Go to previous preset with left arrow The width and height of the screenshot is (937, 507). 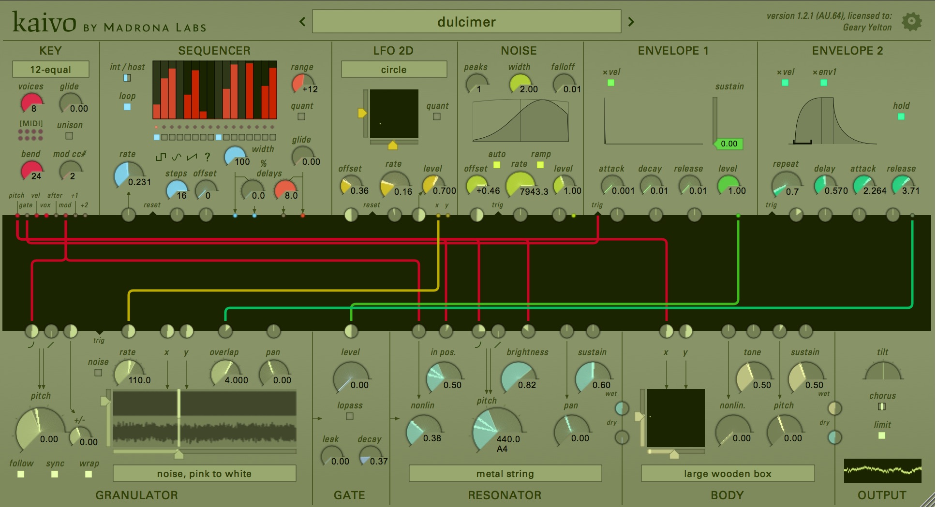tap(302, 22)
